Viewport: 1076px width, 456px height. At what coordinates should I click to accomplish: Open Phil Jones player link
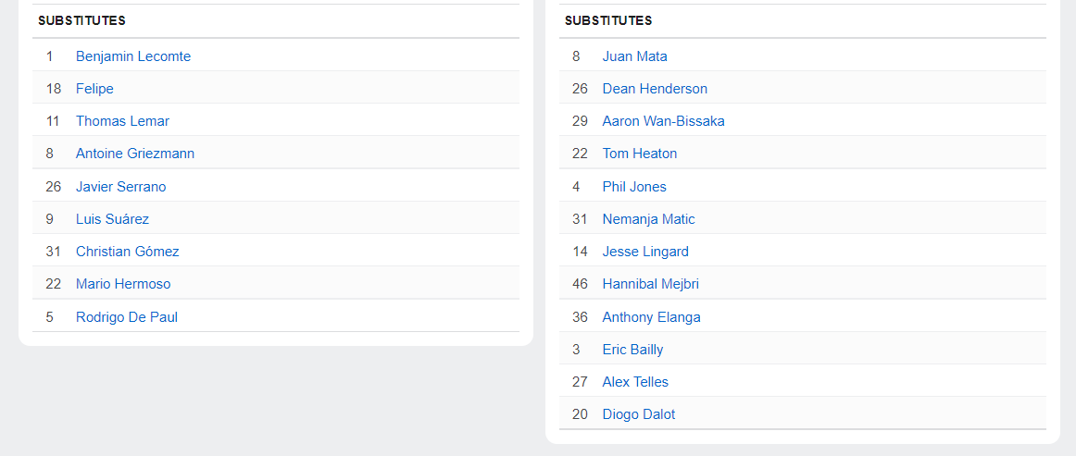tap(634, 187)
